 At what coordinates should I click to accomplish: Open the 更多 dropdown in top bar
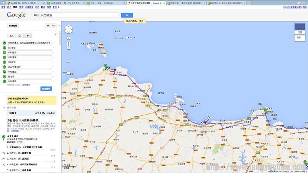tap(56, 7)
